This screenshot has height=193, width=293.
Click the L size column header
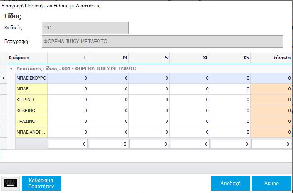(x=68, y=58)
